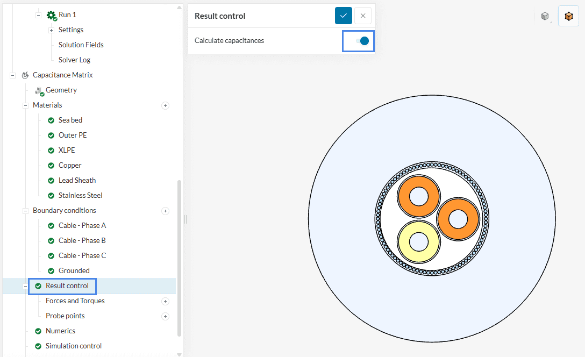Collapse the Materials section

(25, 105)
